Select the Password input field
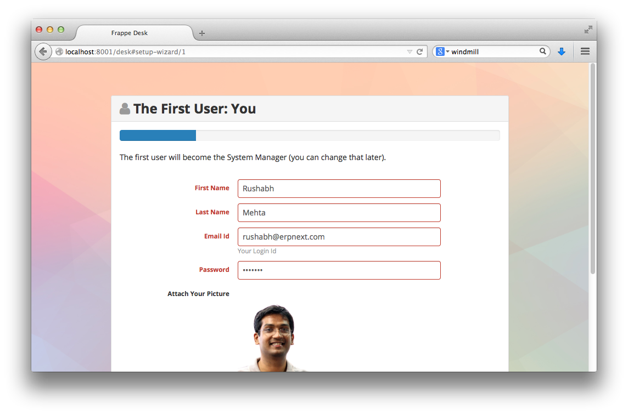This screenshot has width=628, height=415. point(339,270)
